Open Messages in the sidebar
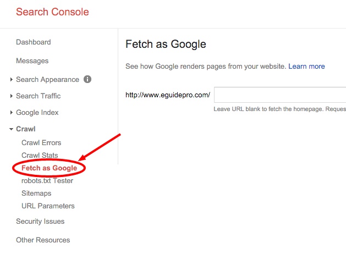Image resolution: width=346 pixels, height=254 pixels. pos(32,61)
